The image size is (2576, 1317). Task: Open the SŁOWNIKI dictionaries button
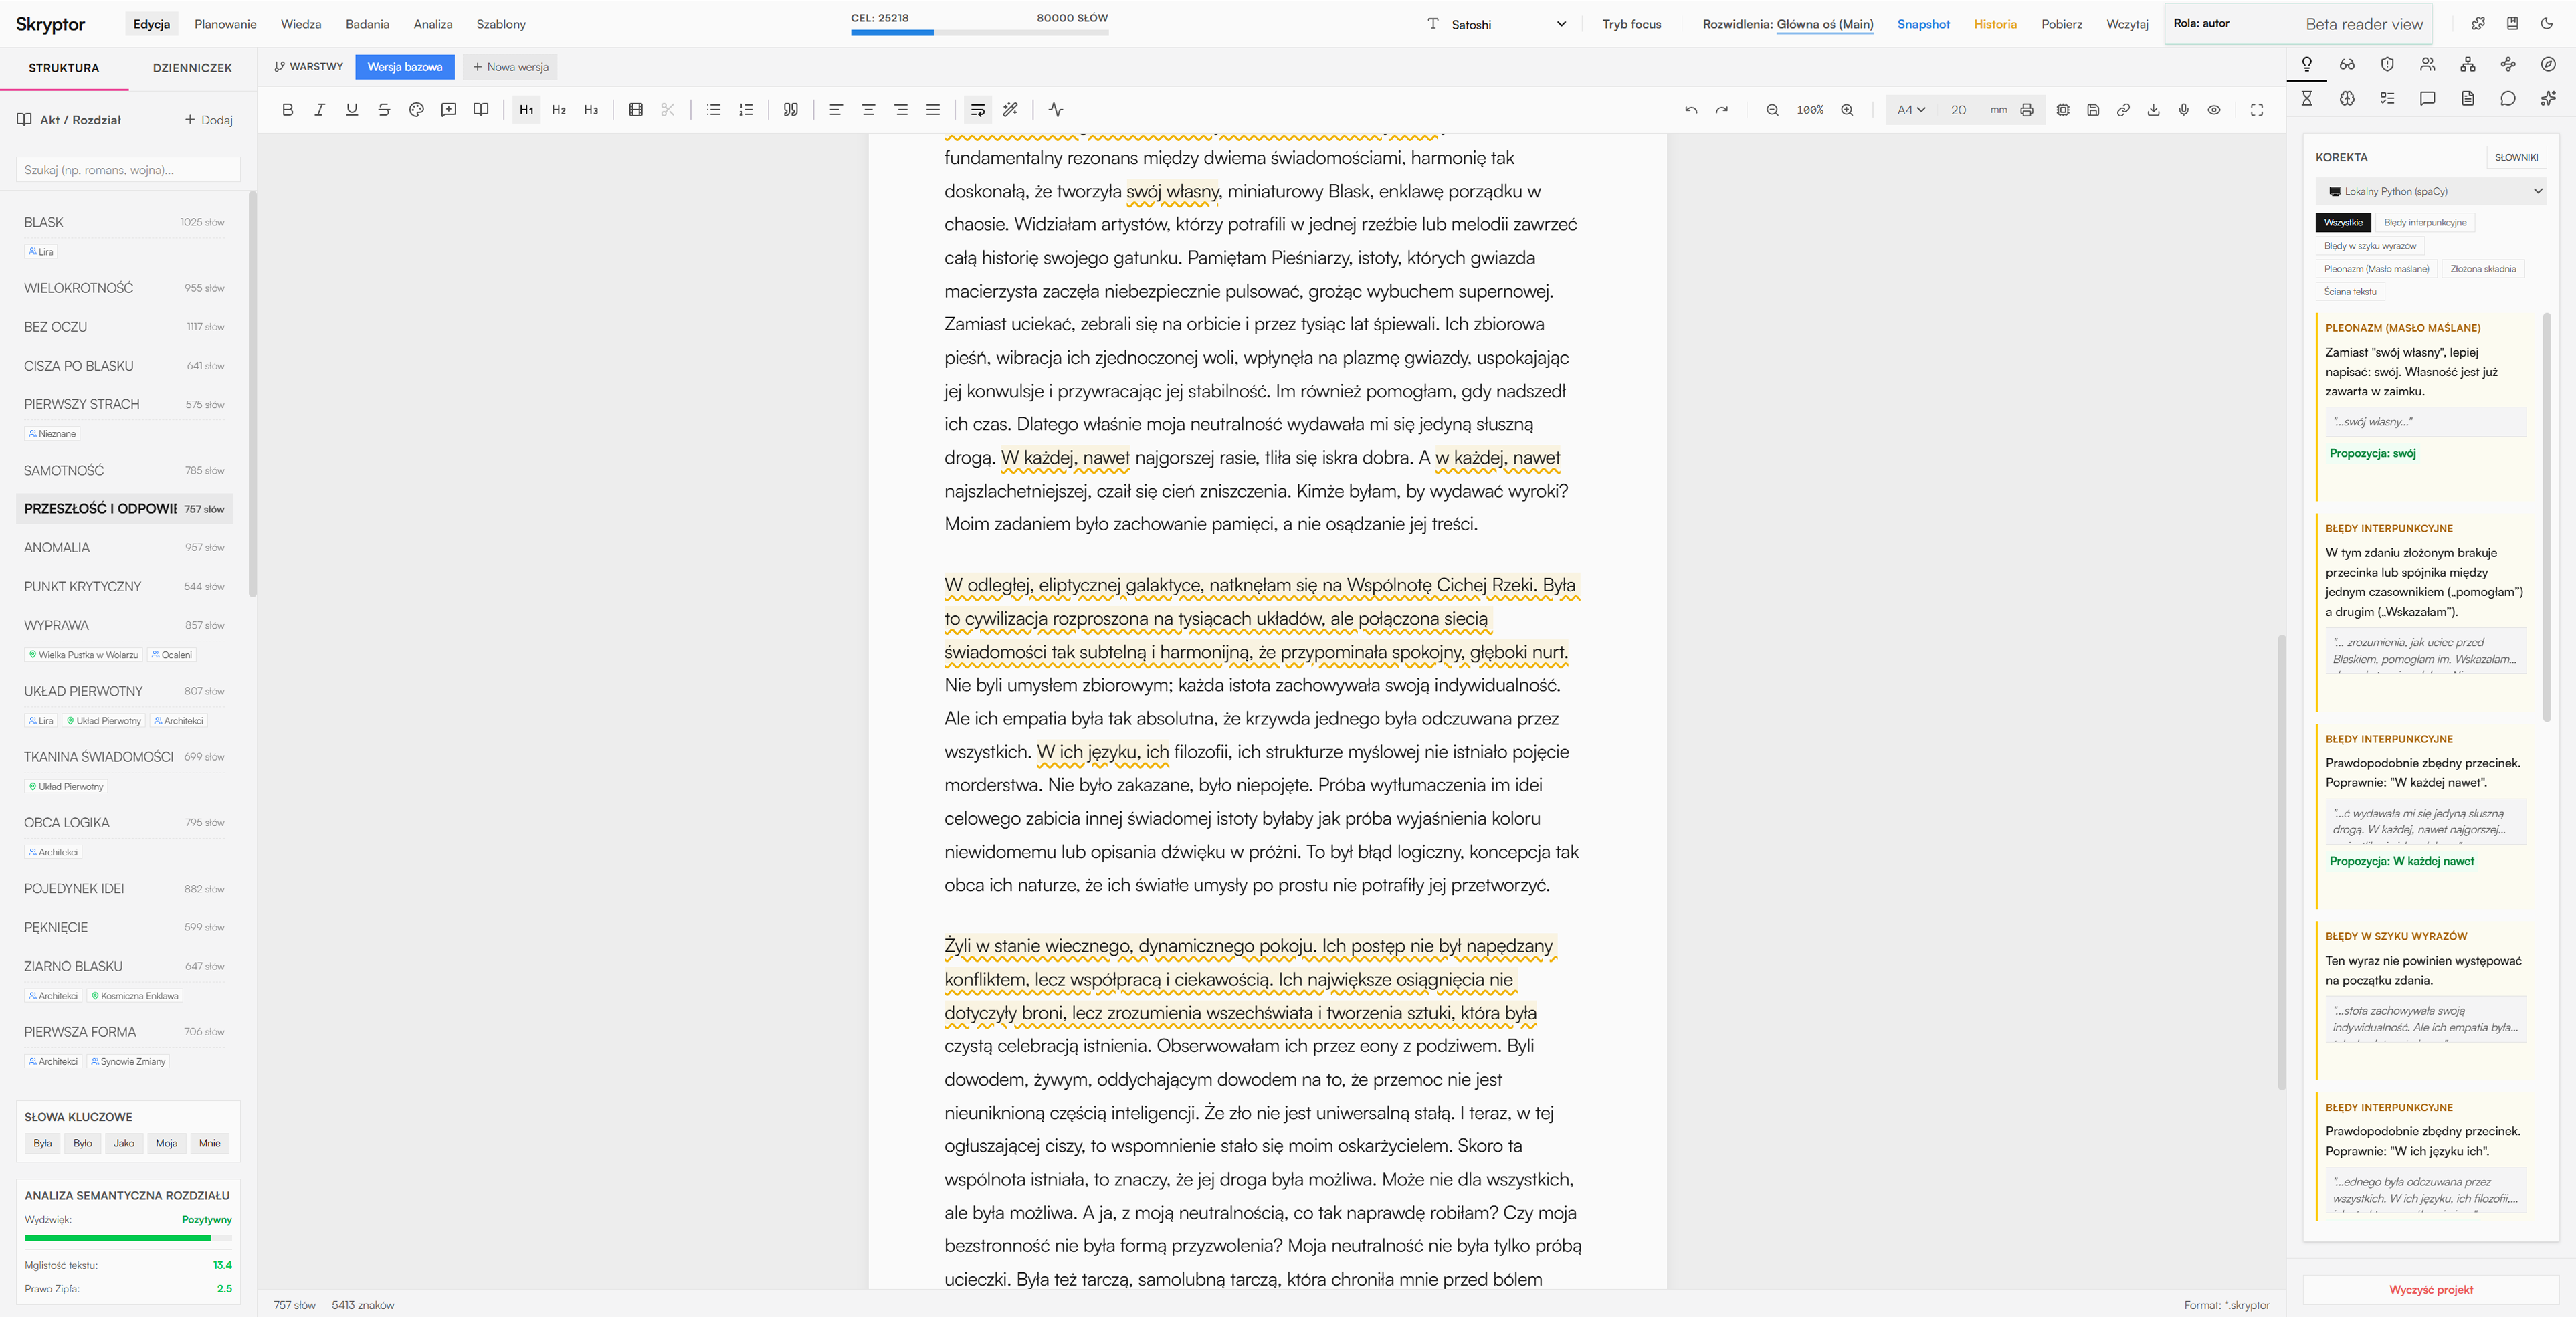point(2516,157)
